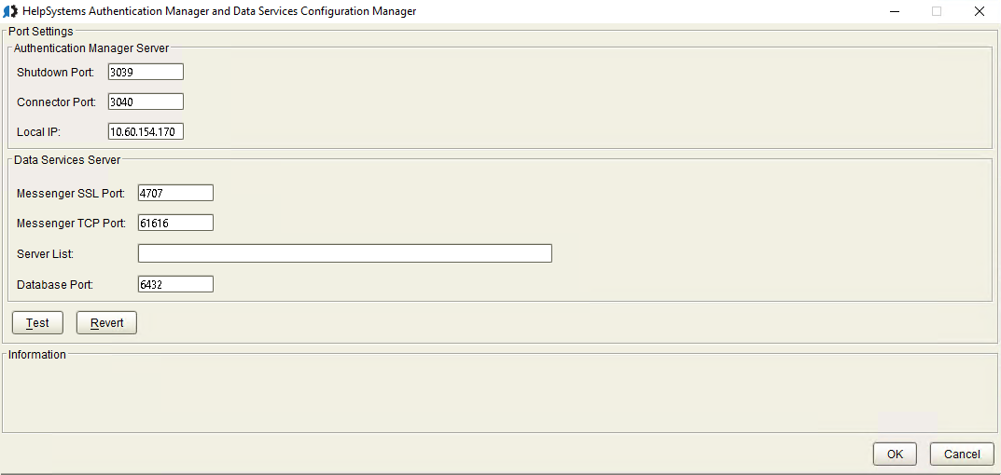The width and height of the screenshot is (1001, 475).
Task: Click the maximize window icon
Action: pyautogui.click(x=937, y=11)
